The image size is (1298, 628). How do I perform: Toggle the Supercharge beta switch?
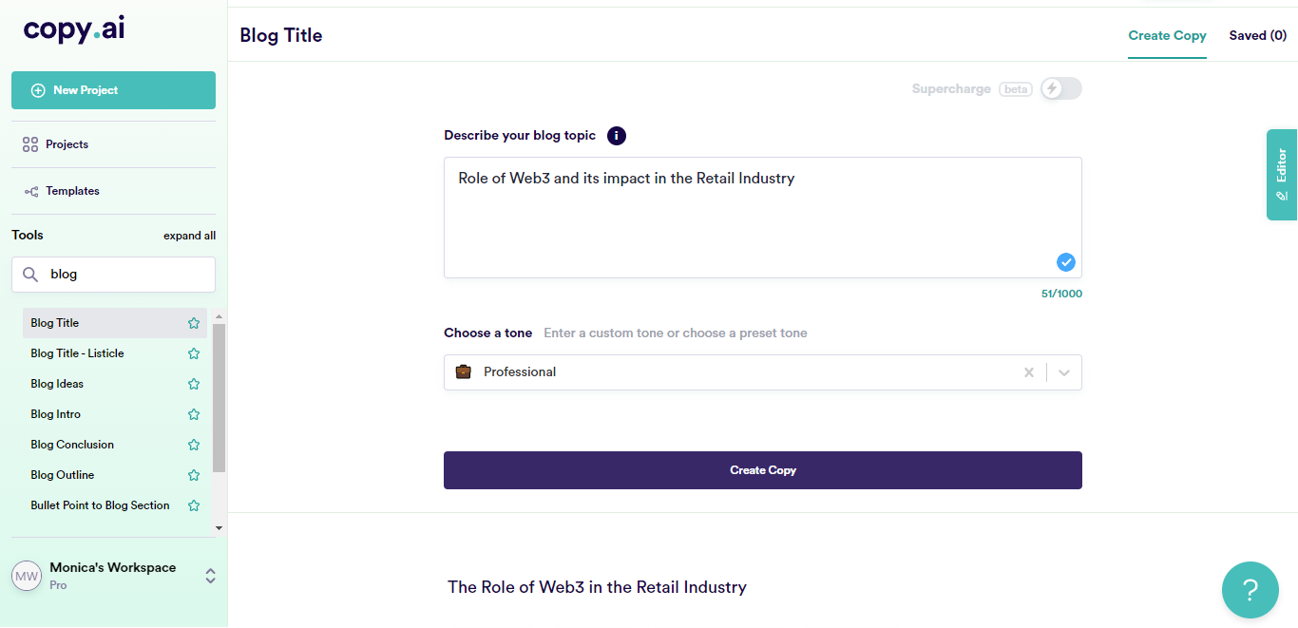tap(1060, 89)
